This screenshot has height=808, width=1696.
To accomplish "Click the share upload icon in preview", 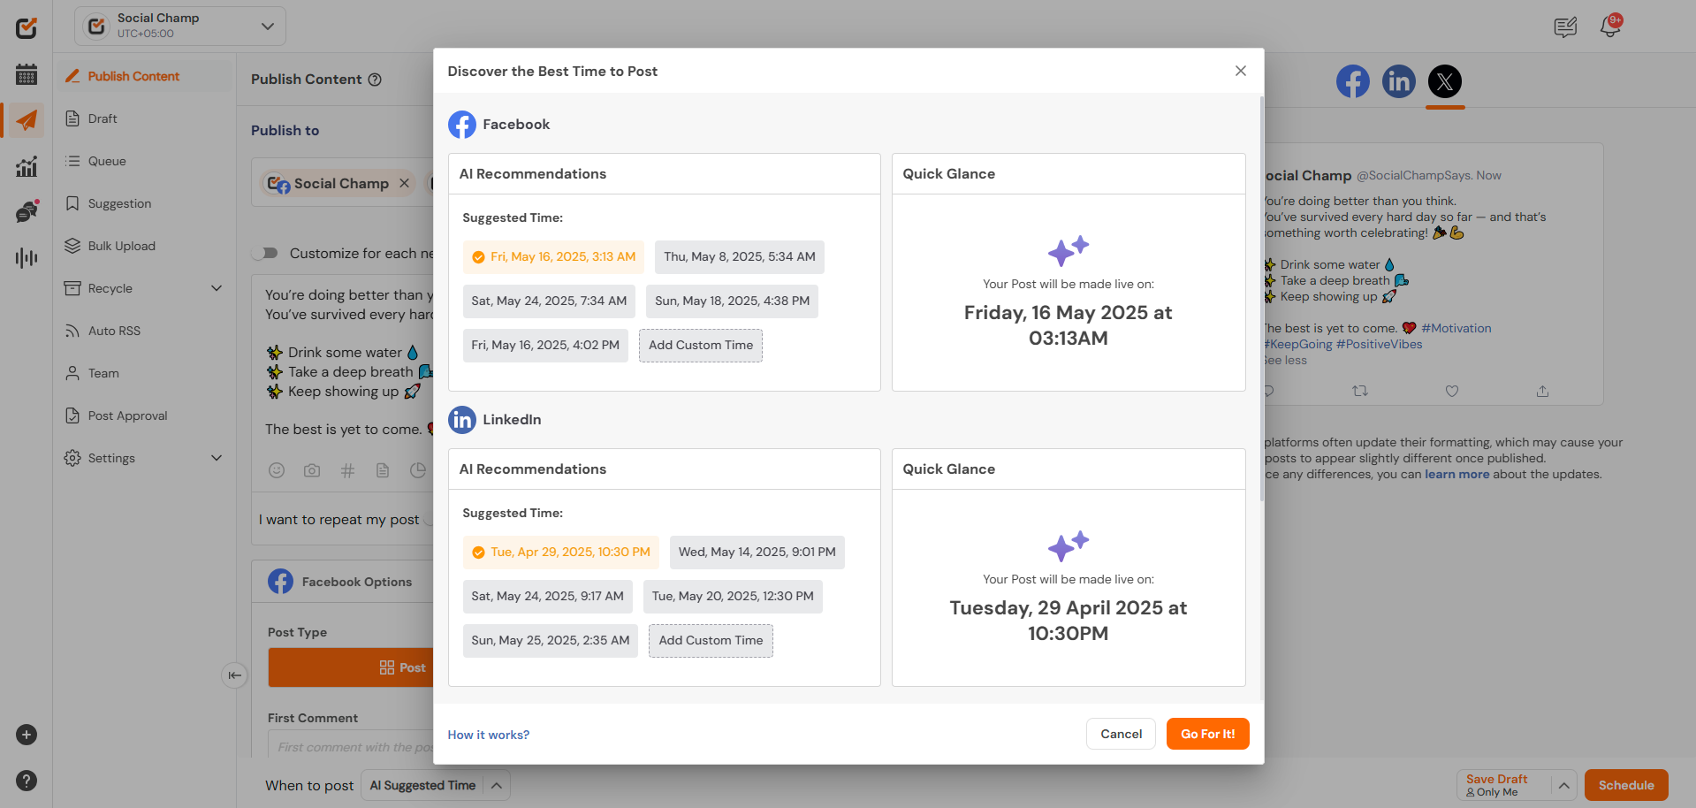I will click(x=1542, y=391).
